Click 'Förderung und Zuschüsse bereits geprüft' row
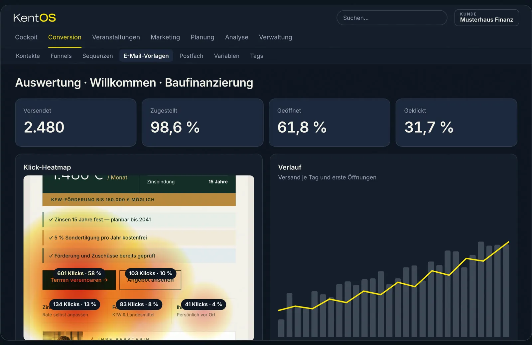Viewport: 532px width, 345px height. click(139, 256)
